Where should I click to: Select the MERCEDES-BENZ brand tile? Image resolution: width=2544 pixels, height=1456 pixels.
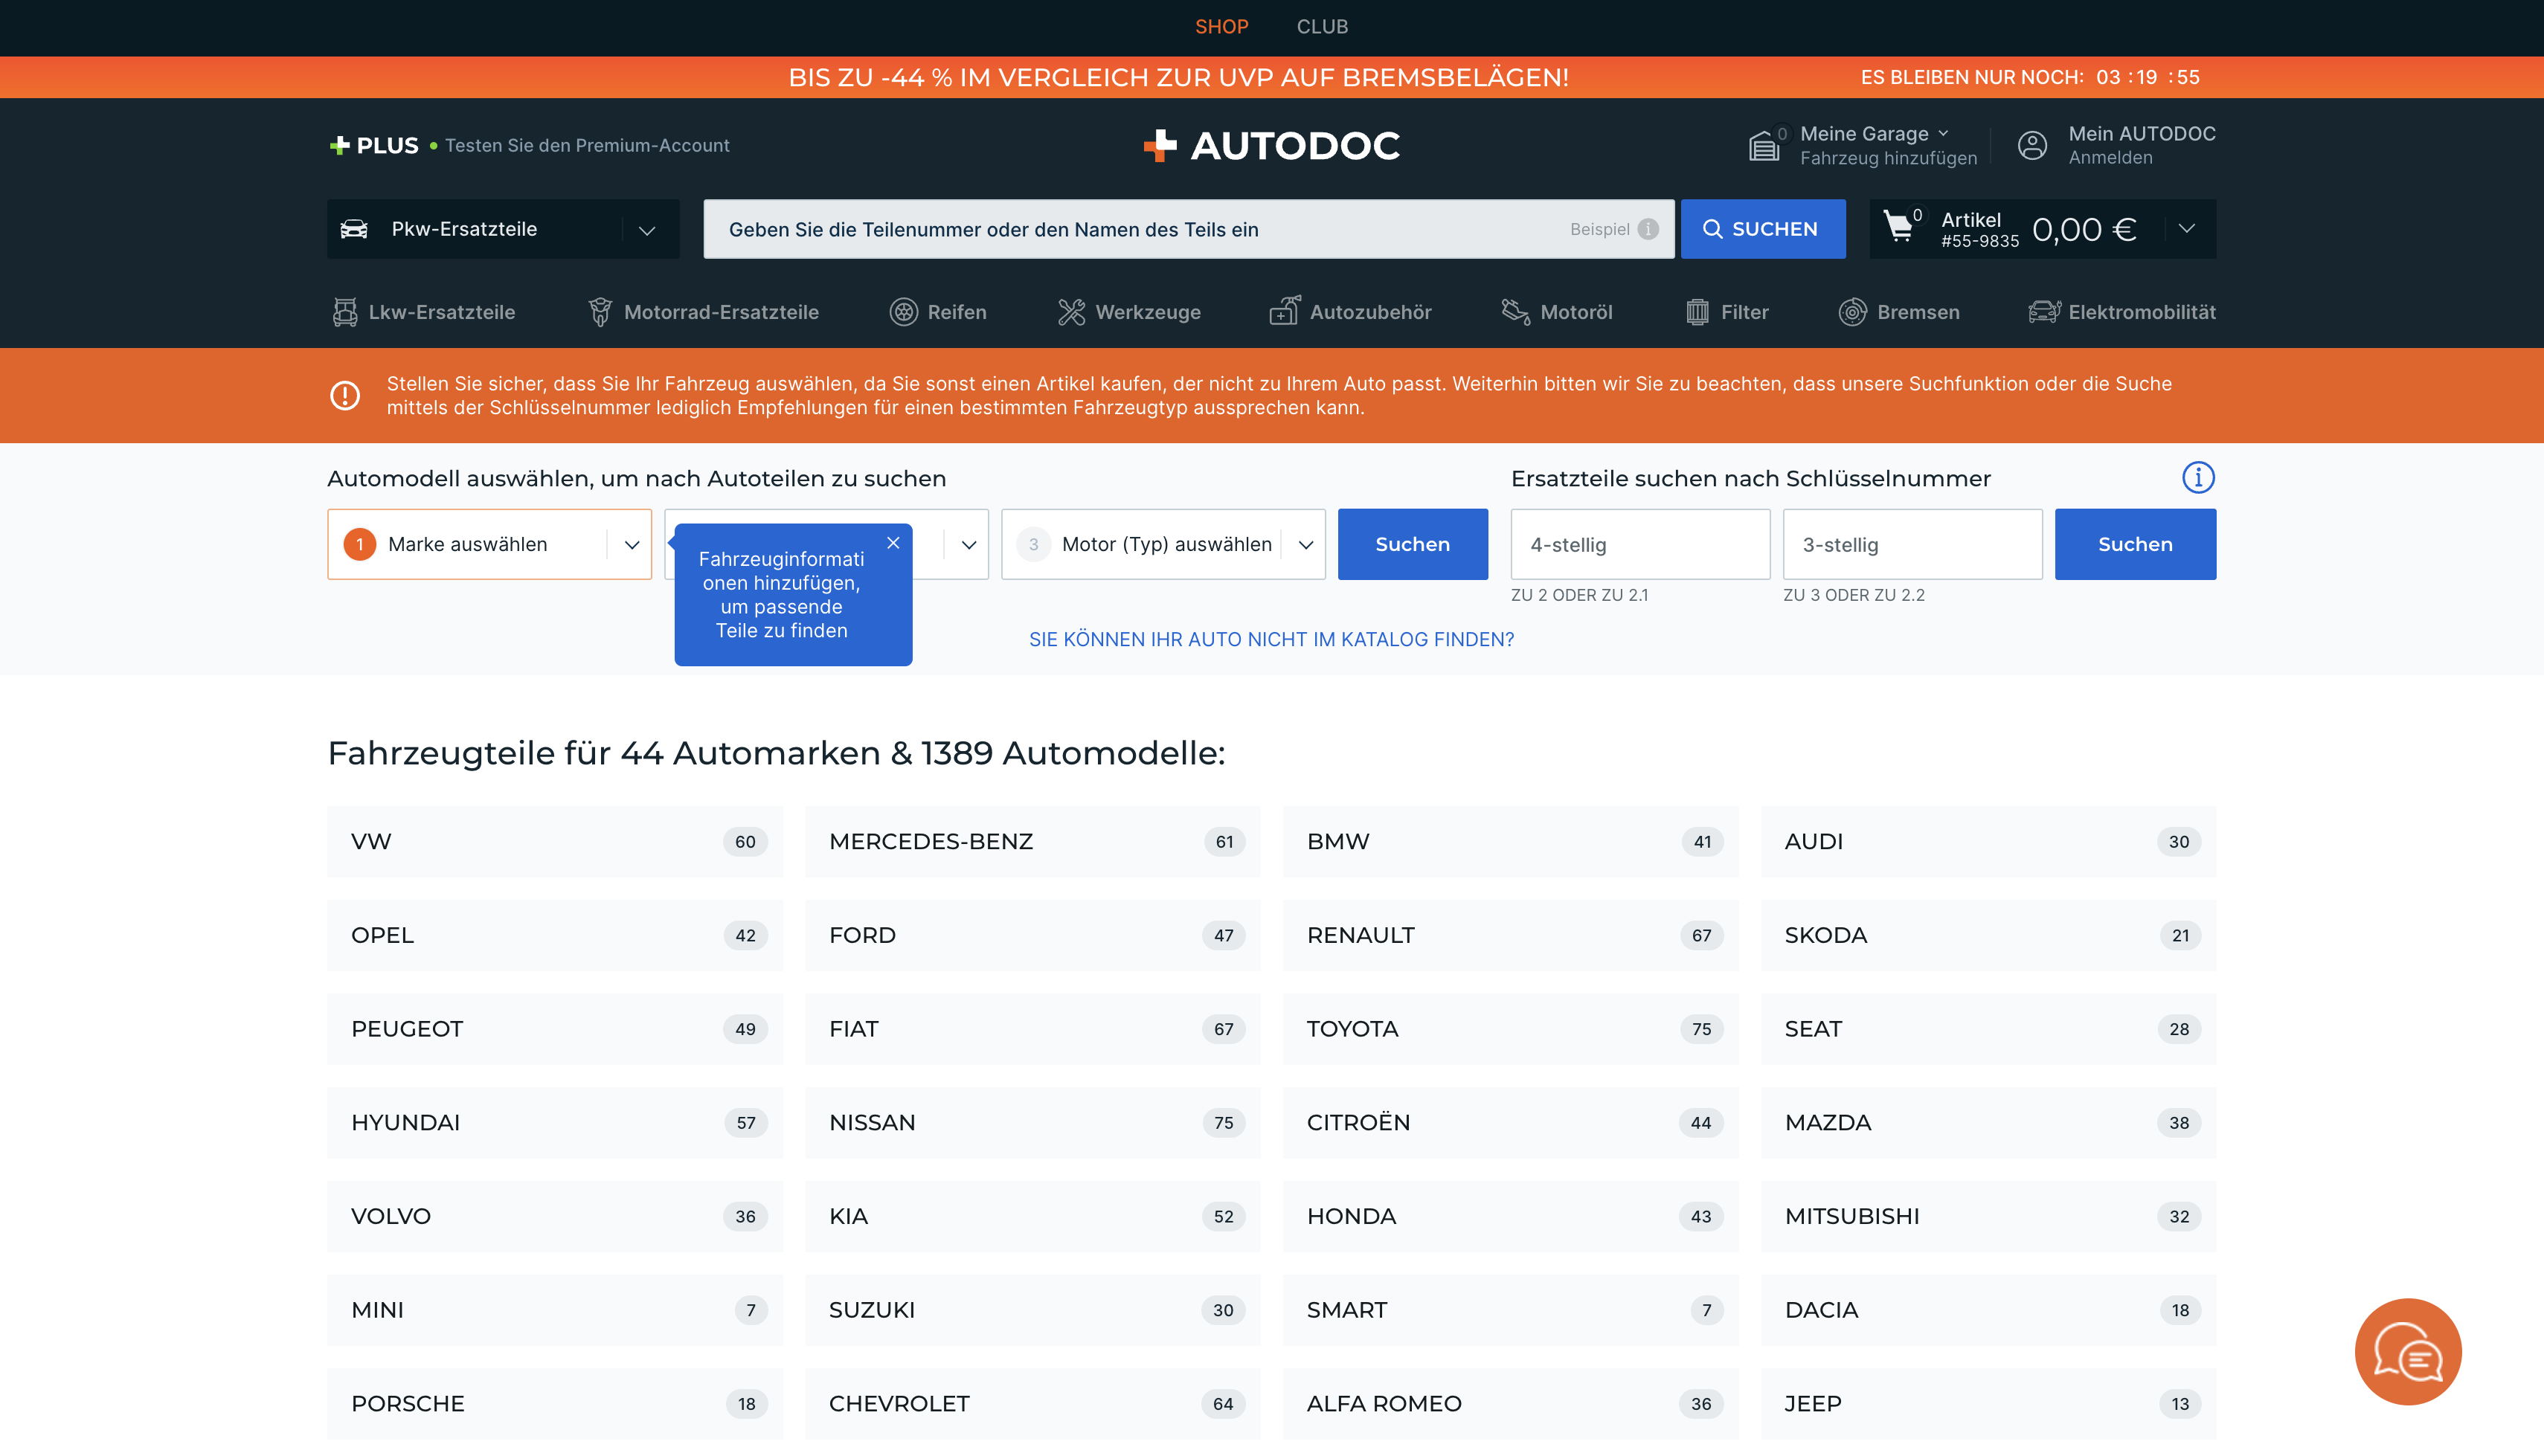1033,842
